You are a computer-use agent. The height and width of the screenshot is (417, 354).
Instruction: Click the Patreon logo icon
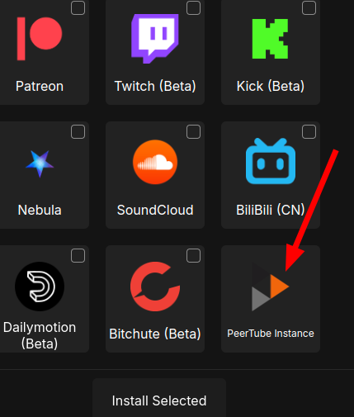pos(40,39)
